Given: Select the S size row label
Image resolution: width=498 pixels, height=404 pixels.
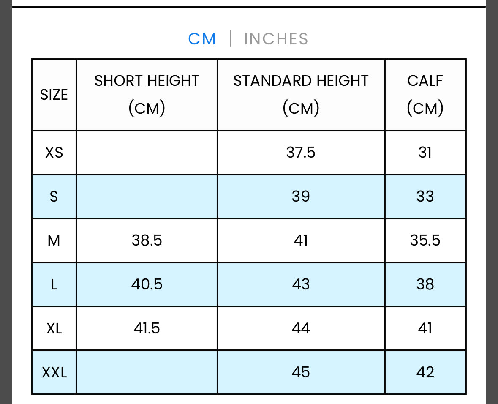Looking at the screenshot, I should click(54, 196).
